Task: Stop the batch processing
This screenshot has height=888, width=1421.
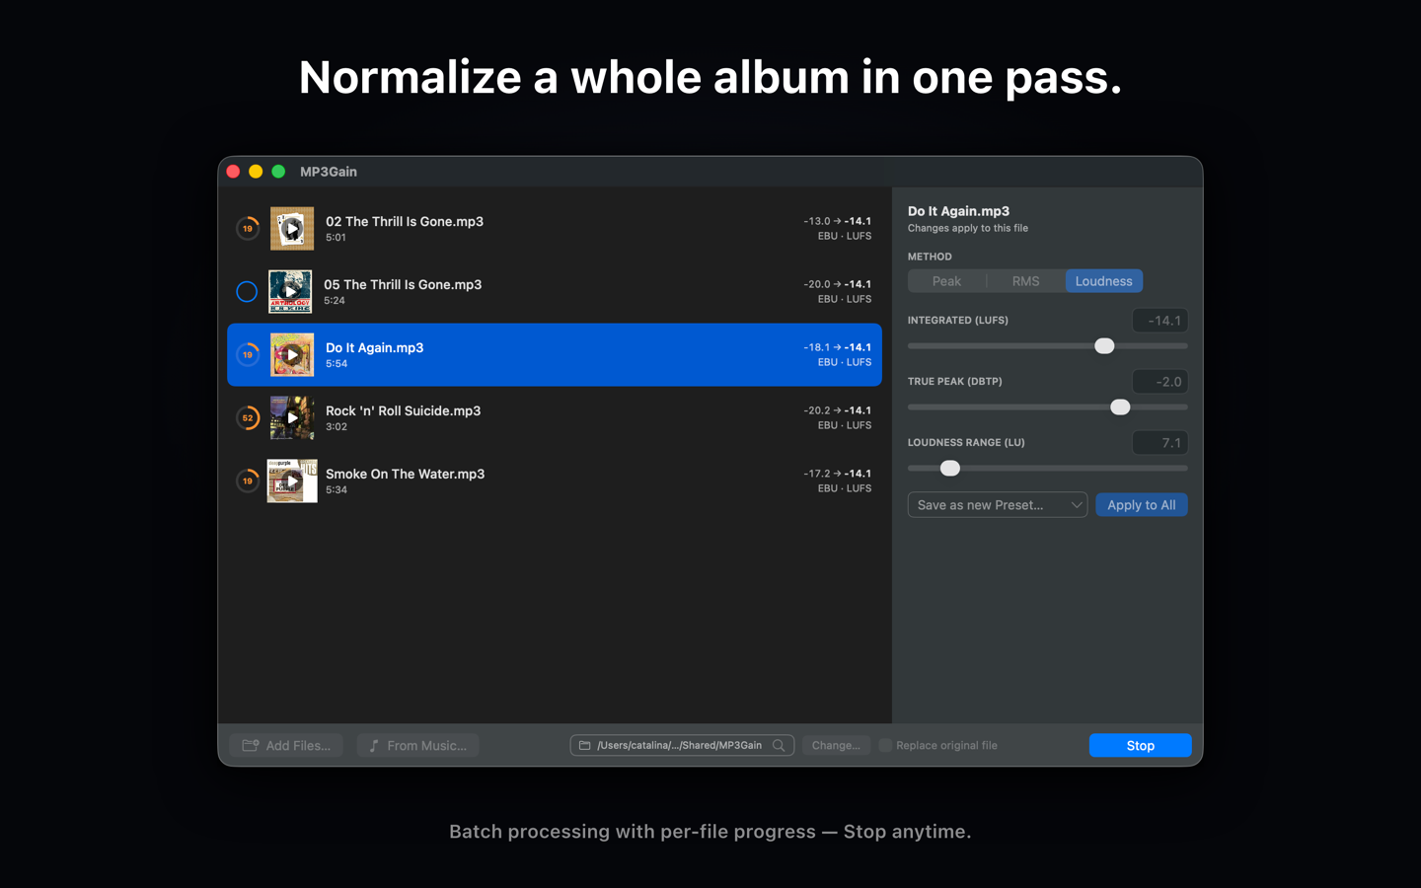Action: [1140, 746]
